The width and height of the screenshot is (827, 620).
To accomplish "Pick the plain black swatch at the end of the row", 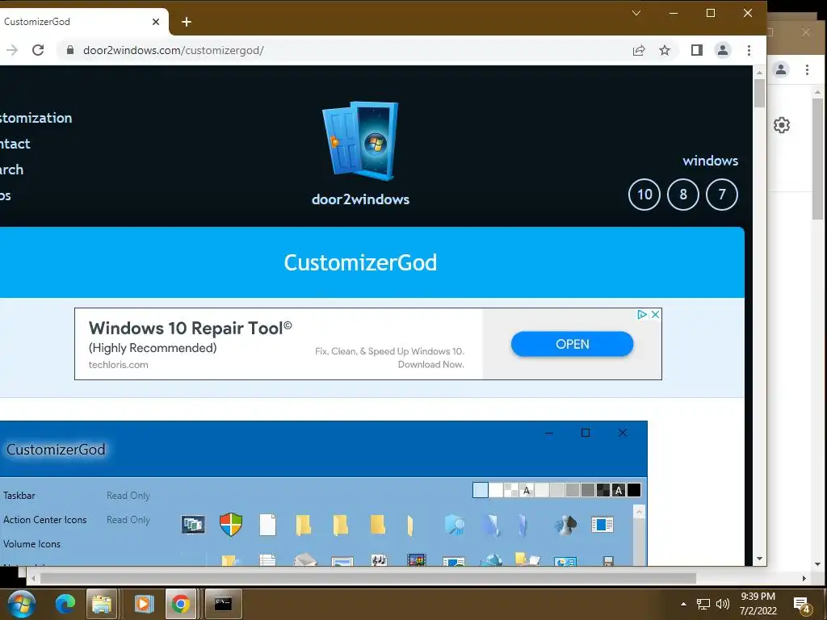I will click(x=634, y=490).
